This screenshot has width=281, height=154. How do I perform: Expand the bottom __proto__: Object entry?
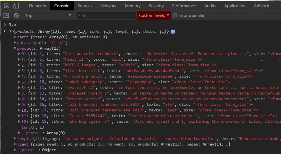point(15,150)
